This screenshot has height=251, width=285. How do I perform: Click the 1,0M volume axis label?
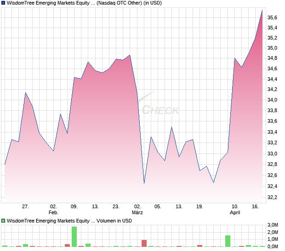pos(273,239)
